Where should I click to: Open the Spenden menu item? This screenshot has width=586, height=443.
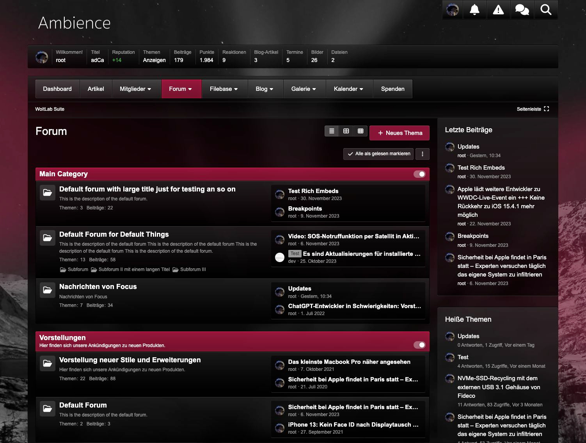point(392,89)
